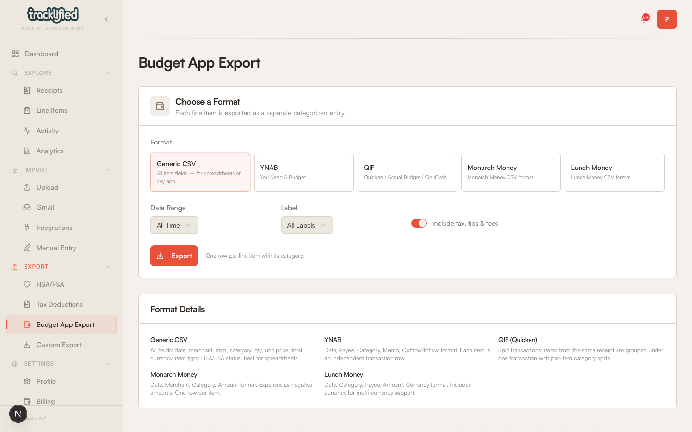Click the Upload icon in sidebar

click(x=27, y=187)
